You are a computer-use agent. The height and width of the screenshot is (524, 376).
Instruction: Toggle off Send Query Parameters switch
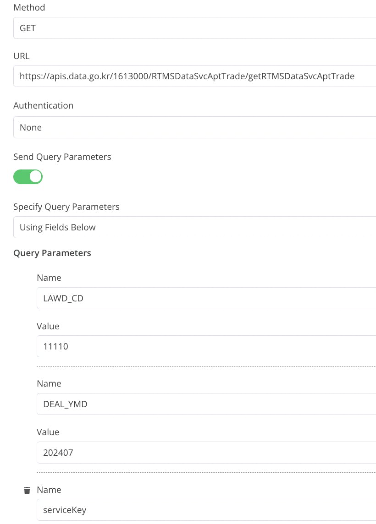[28, 177]
